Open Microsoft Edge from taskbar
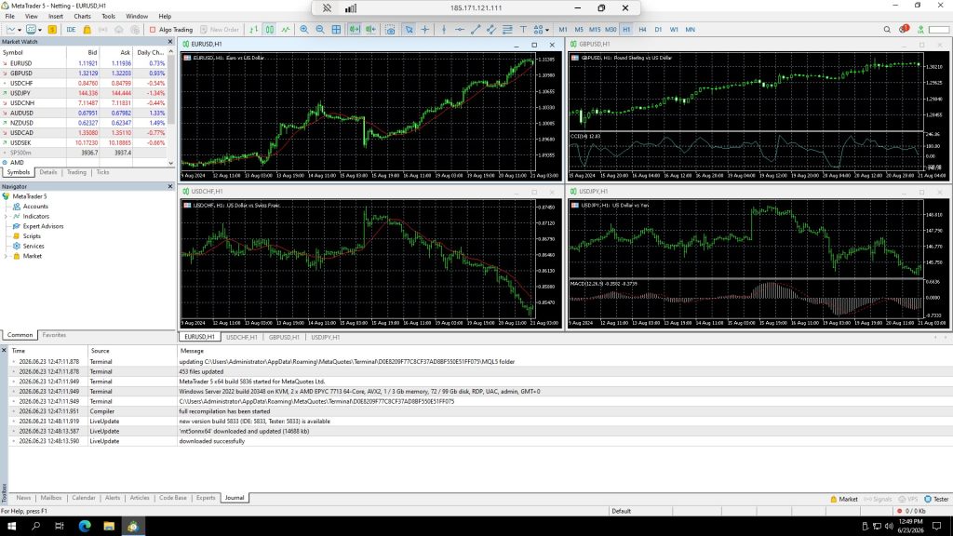 pyautogui.click(x=85, y=526)
